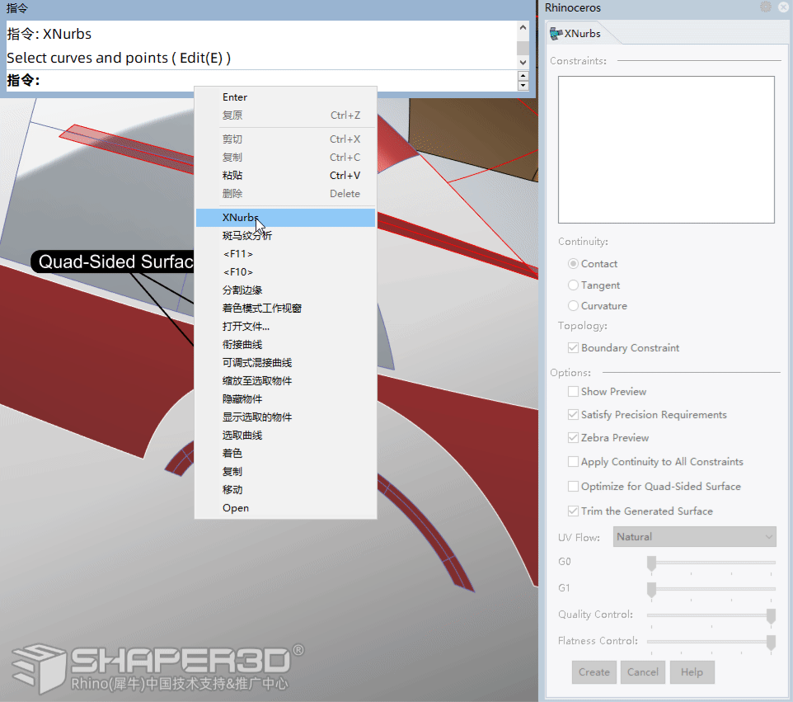
Task: Click the Constraints list box
Action: click(666, 149)
